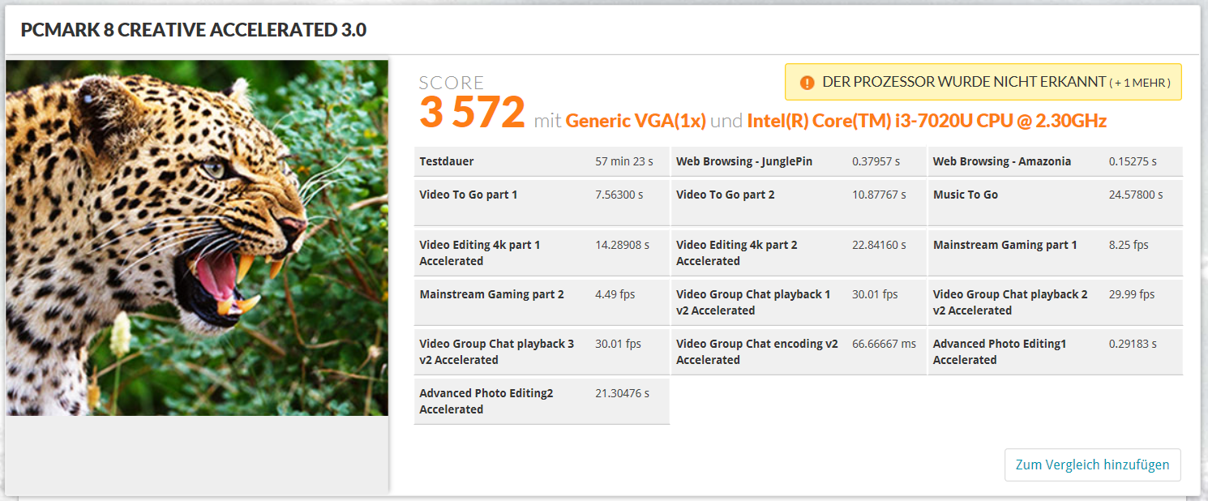Click the leopard benchmark thumbnail image
Screen dimensions: 1208x501
197,238
